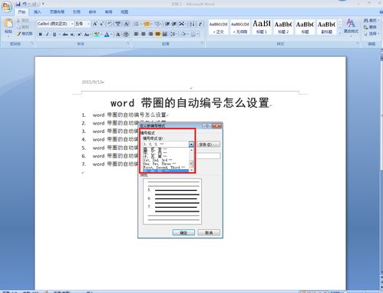Screen dimensions: 383x293
Task: Click the Bullets list icon
Action: click(x=137, y=24)
